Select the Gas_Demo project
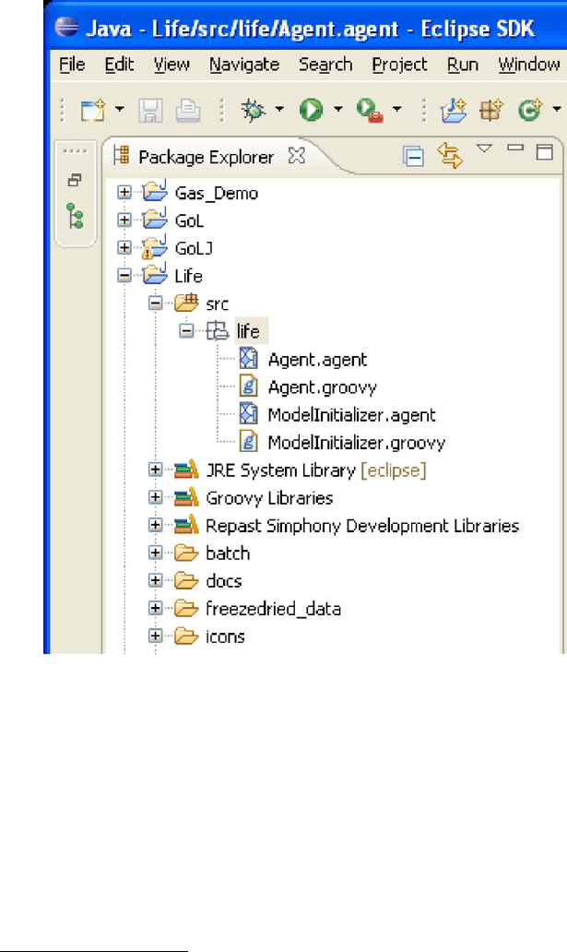Screen dimensions: 567x952 pyautogui.click(x=217, y=194)
